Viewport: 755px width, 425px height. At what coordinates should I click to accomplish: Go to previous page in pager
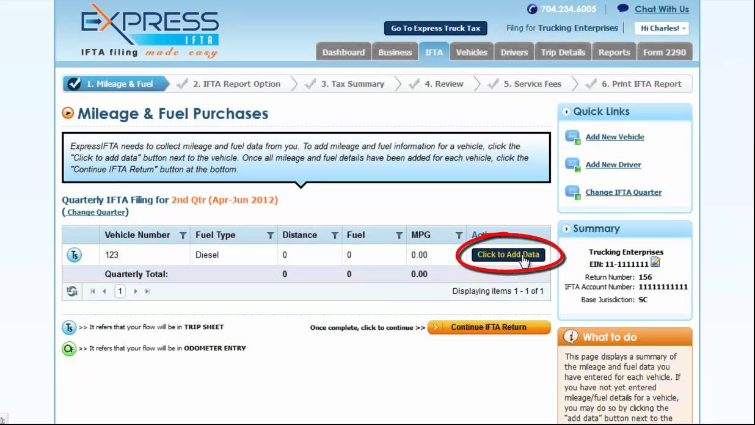(105, 292)
